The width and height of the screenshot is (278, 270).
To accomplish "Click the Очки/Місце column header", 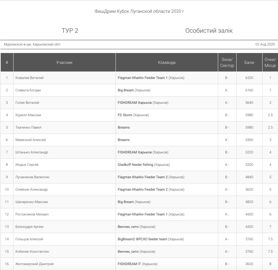I will 270,62.
